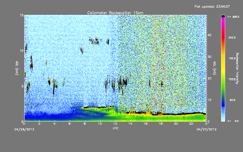The height and width of the screenshot is (152, 243).
Task: Click the '40' tick on the kft axis
Action: coord(209,35)
